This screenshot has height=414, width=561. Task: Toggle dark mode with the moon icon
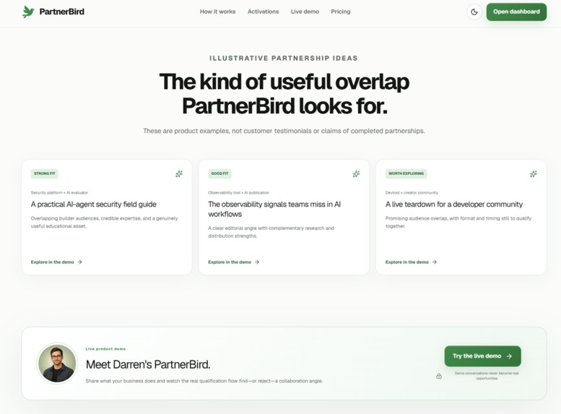474,12
